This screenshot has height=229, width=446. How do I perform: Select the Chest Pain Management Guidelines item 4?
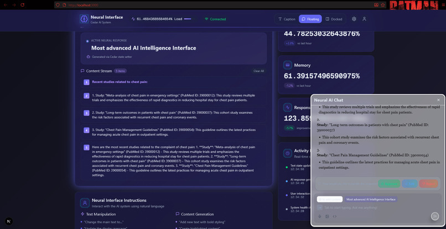click(174, 132)
